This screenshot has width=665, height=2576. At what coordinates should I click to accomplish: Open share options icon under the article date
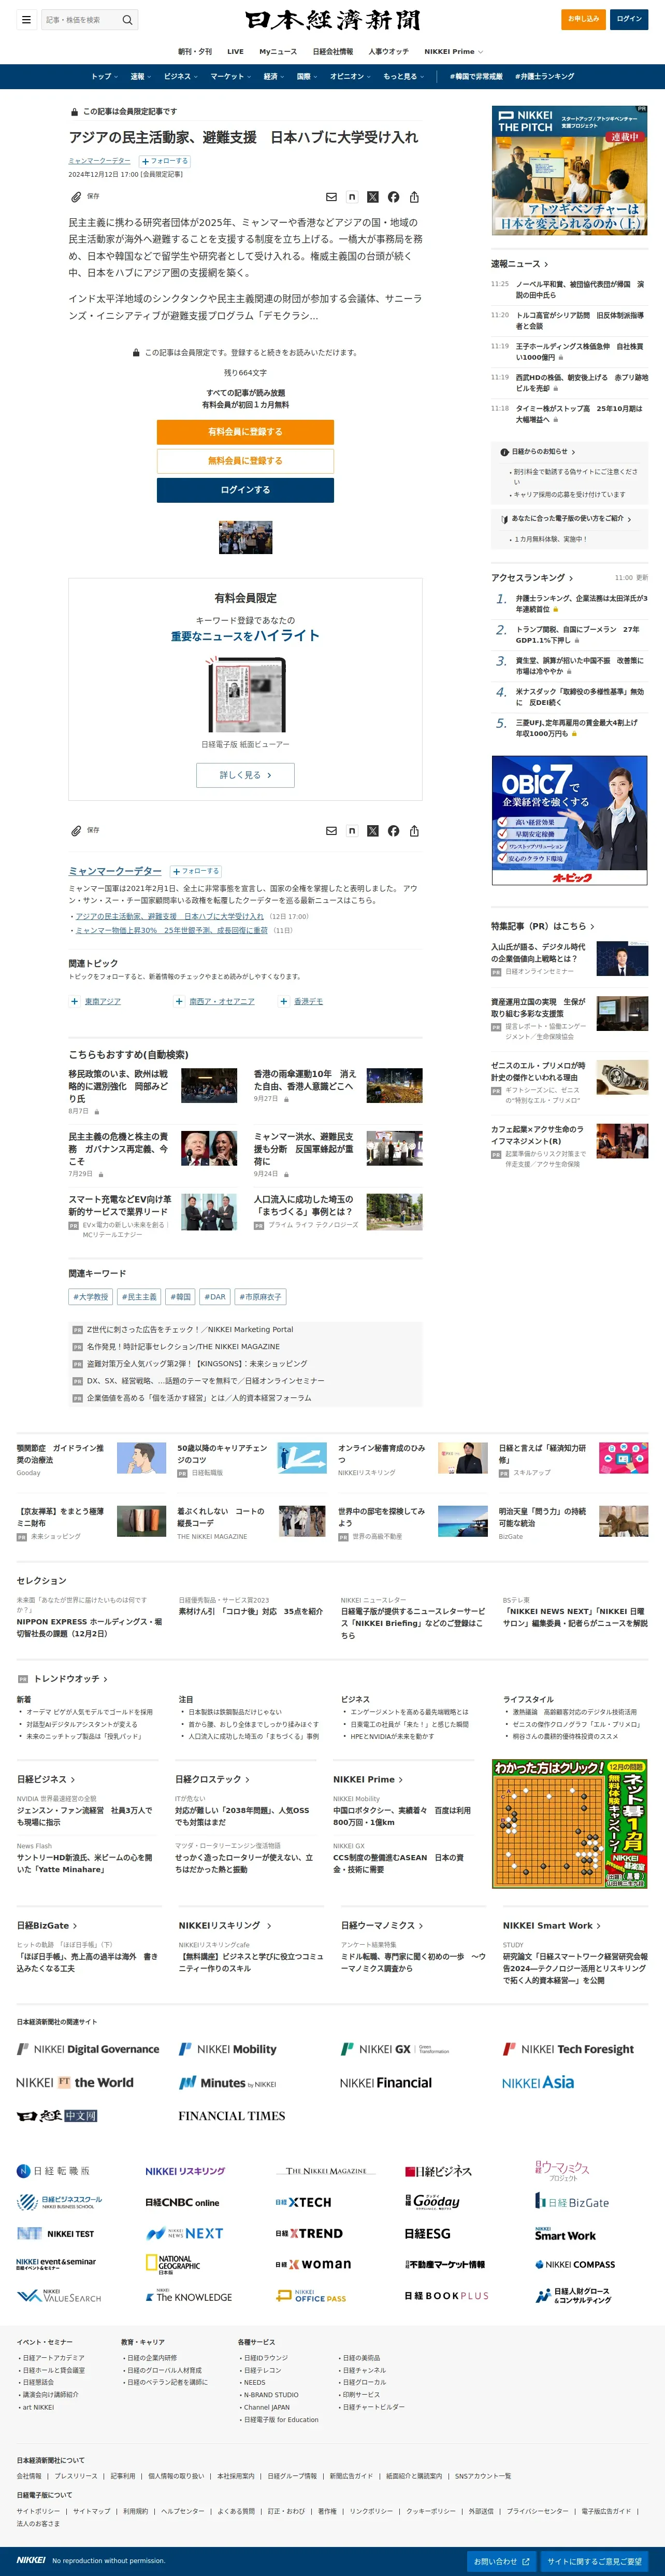pos(414,197)
